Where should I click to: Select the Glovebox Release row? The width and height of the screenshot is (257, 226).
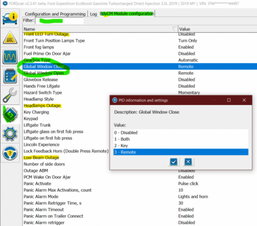(140, 80)
